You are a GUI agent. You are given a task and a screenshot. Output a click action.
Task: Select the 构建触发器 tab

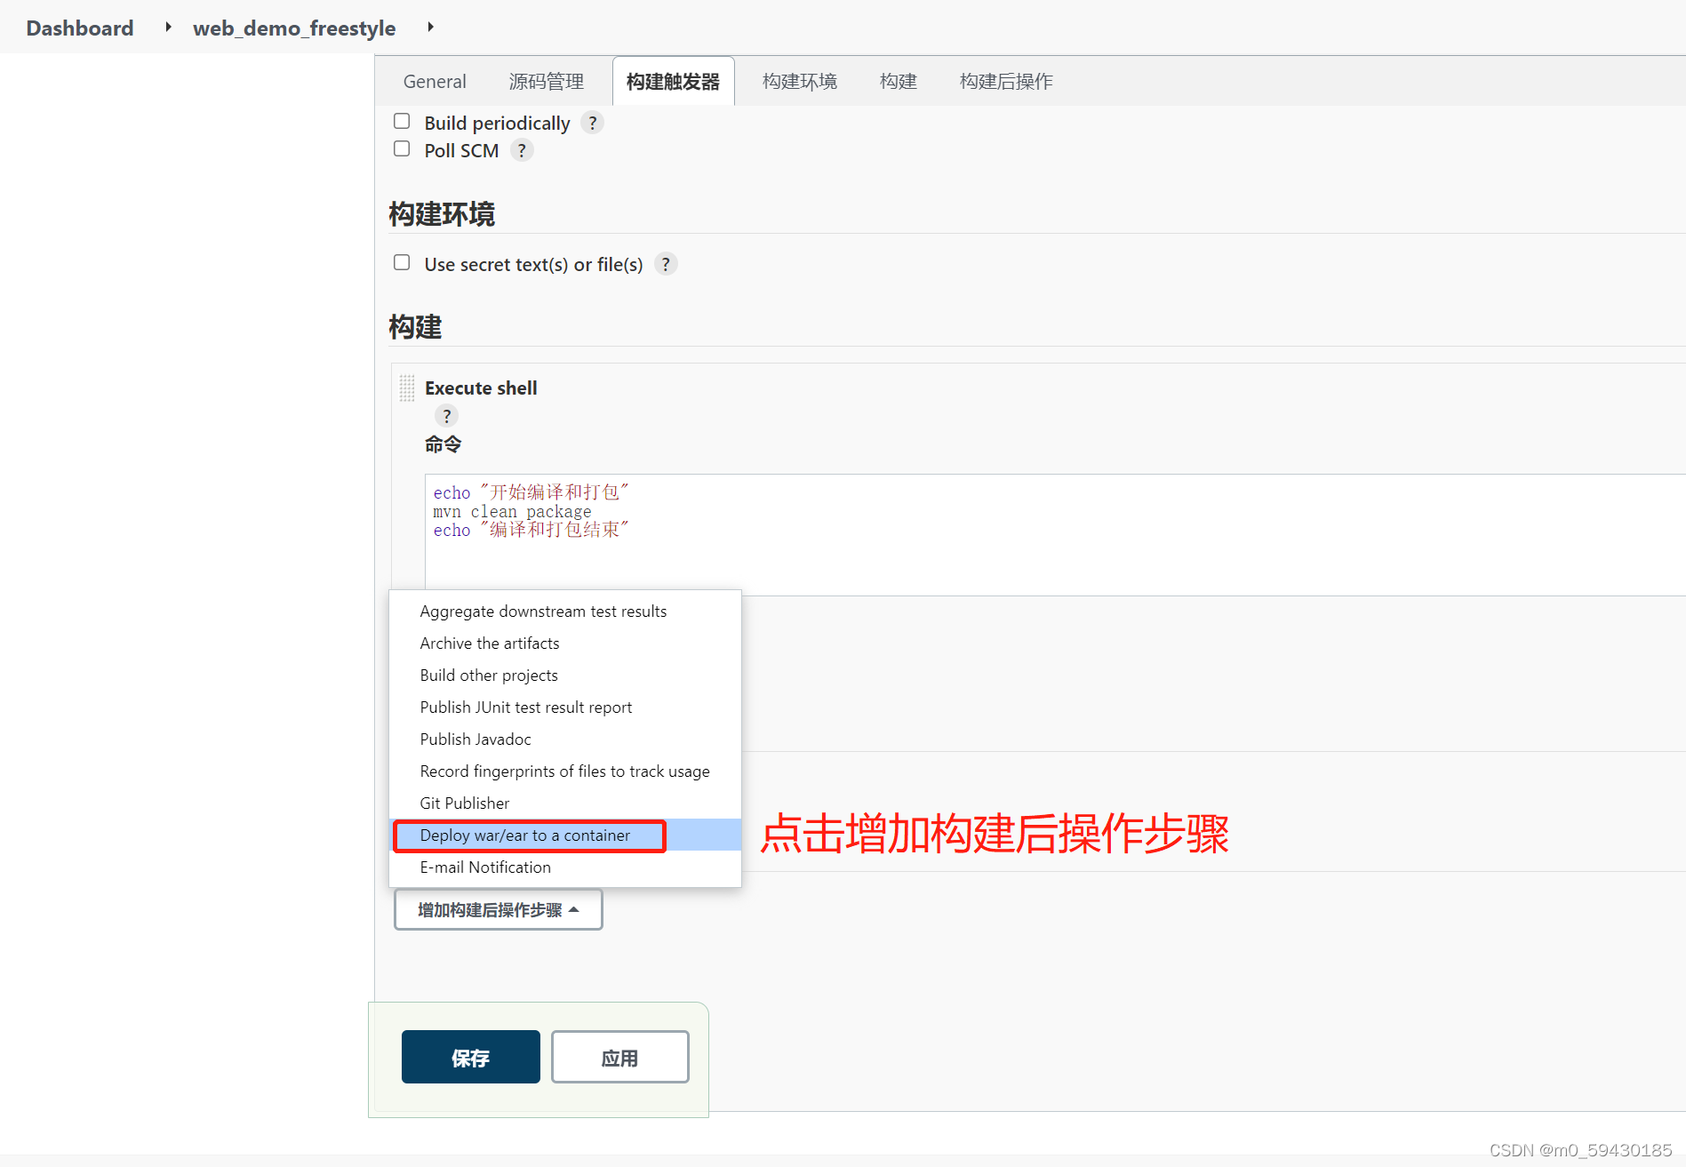674,82
